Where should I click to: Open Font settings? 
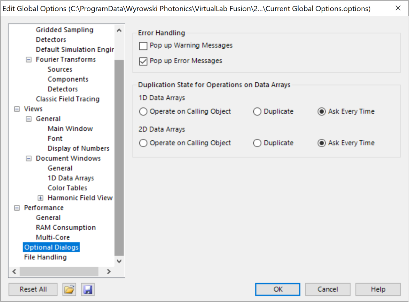click(x=55, y=139)
